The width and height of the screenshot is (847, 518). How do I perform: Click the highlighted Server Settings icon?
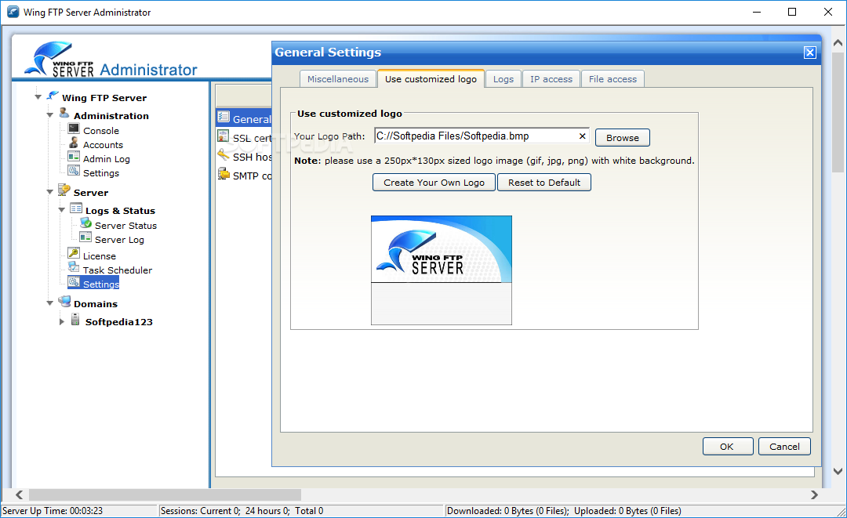pos(74,281)
